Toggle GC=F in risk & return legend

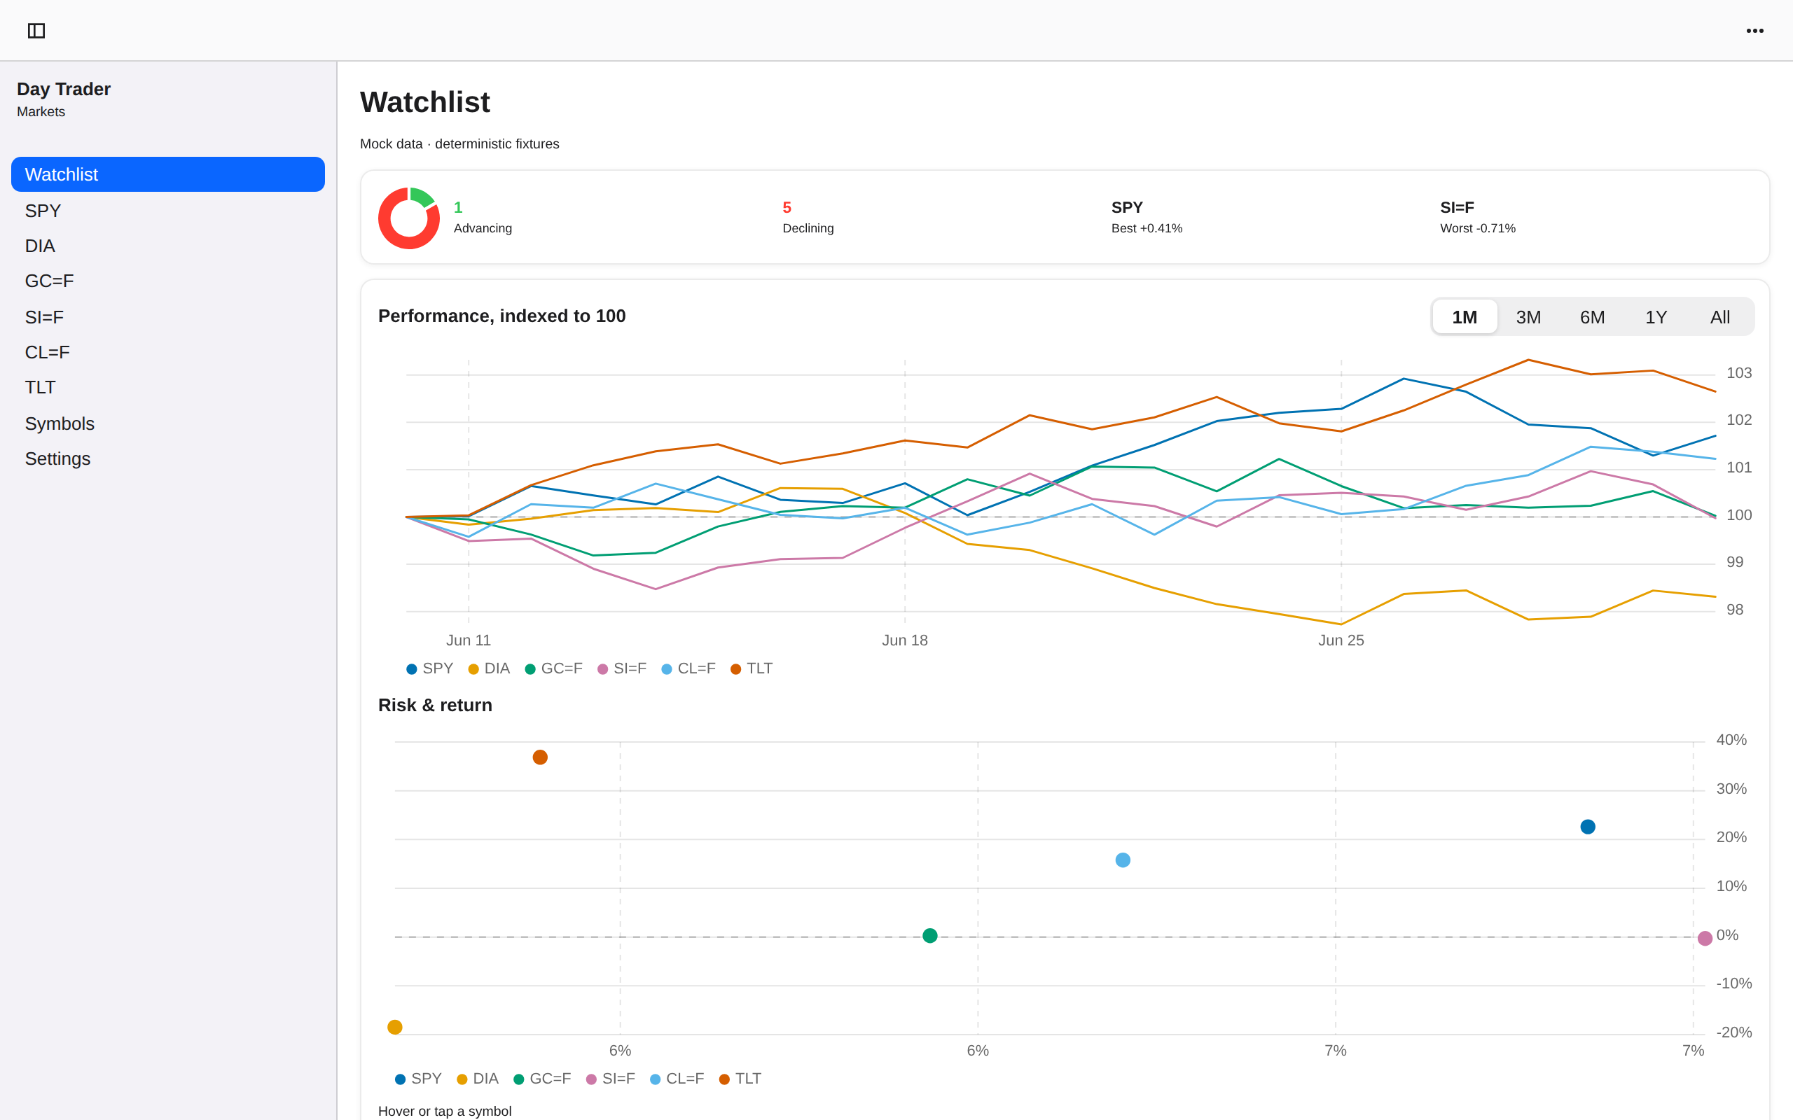542,1079
